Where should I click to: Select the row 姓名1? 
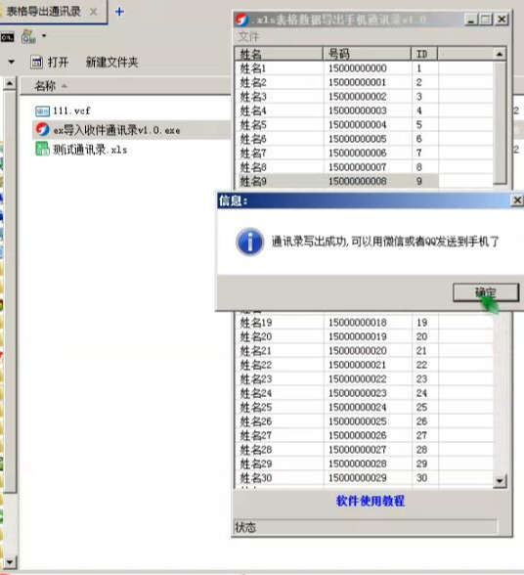tap(337, 68)
